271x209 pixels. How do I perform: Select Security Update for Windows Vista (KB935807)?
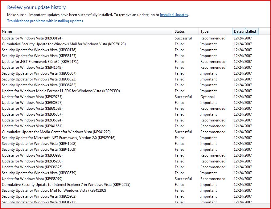tap(39, 73)
